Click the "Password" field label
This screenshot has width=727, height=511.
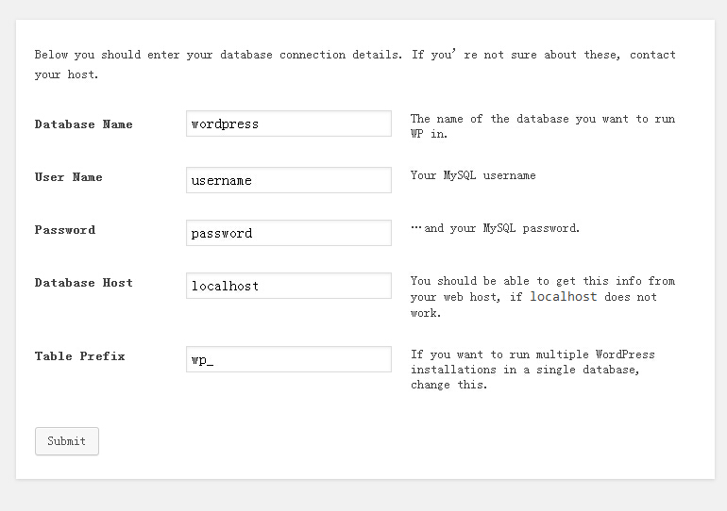coord(65,230)
